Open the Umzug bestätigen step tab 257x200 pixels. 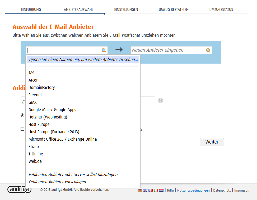pyautogui.click(x=174, y=9)
